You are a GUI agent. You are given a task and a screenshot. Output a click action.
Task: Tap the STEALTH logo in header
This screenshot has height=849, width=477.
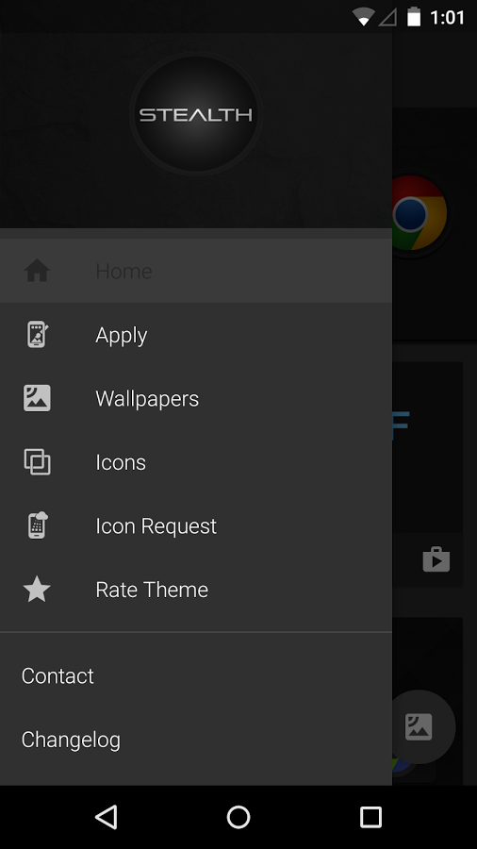(196, 114)
